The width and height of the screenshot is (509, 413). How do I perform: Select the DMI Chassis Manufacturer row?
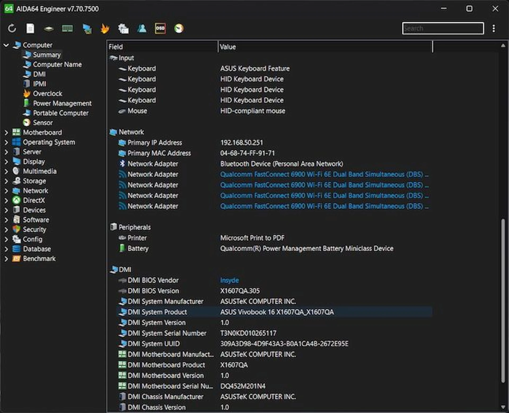pyautogui.click(x=274, y=397)
